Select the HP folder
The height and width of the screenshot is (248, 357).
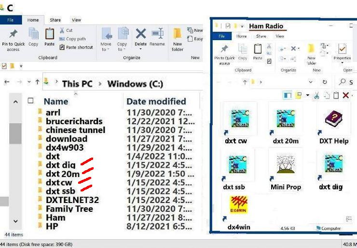tap(52, 226)
